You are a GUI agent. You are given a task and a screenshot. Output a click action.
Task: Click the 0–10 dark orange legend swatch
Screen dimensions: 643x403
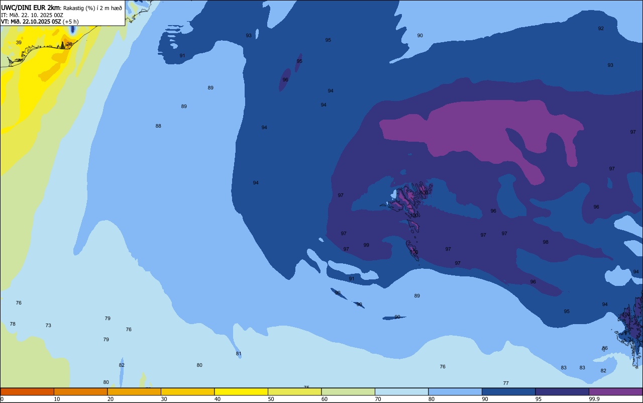point(27,391)
